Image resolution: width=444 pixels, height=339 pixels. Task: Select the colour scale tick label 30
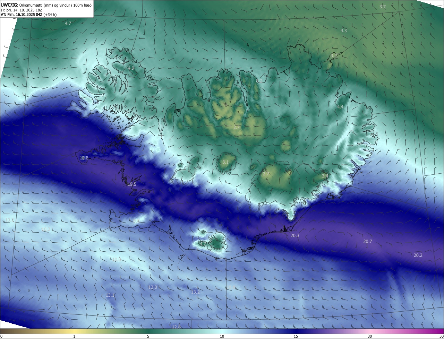tap(370, 336)
